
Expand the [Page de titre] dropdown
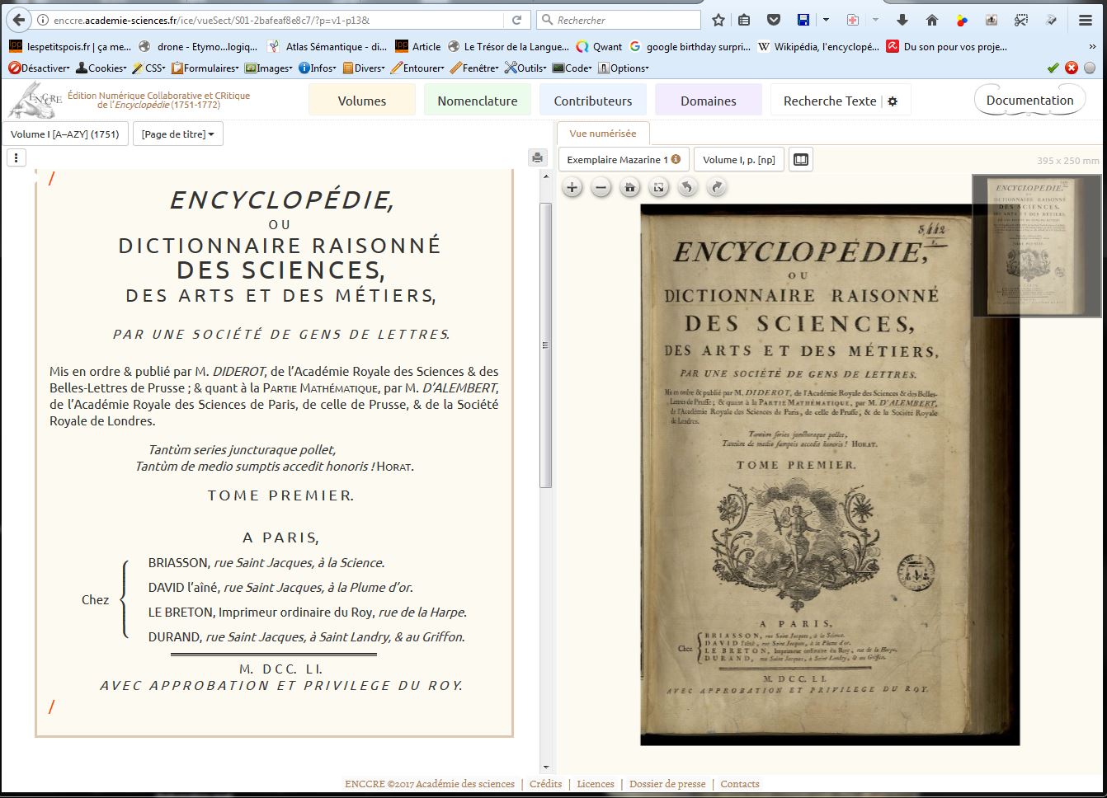click(177, 134)
